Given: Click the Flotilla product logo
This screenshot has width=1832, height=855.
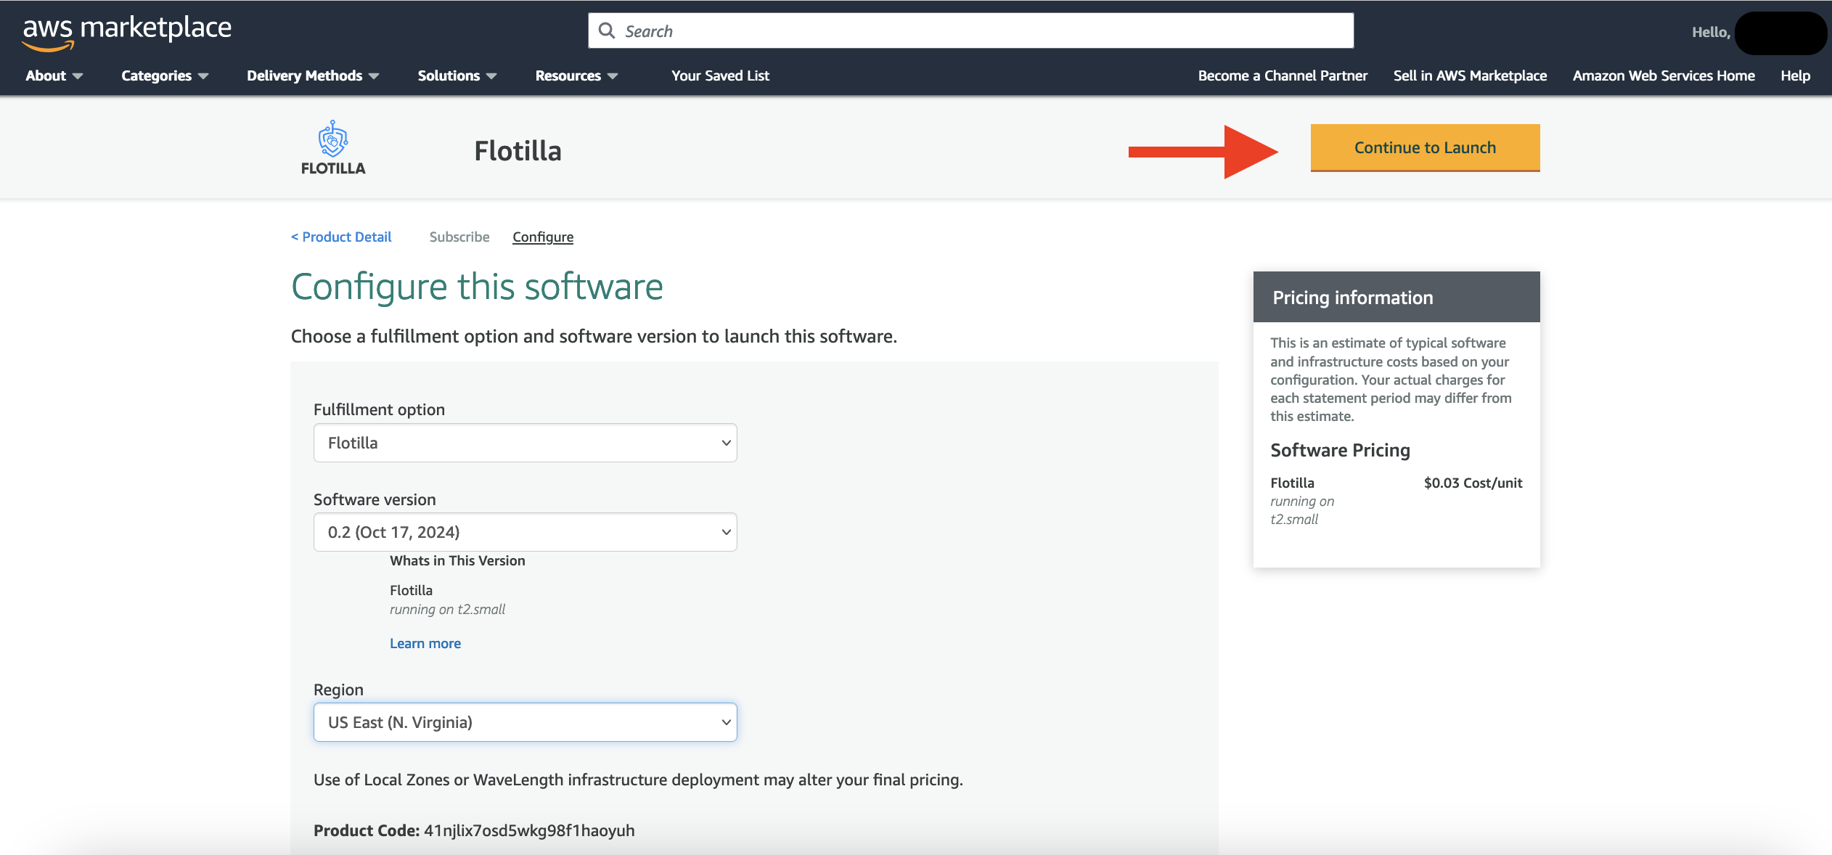Looking at the screenshot, I should [333, 148].
